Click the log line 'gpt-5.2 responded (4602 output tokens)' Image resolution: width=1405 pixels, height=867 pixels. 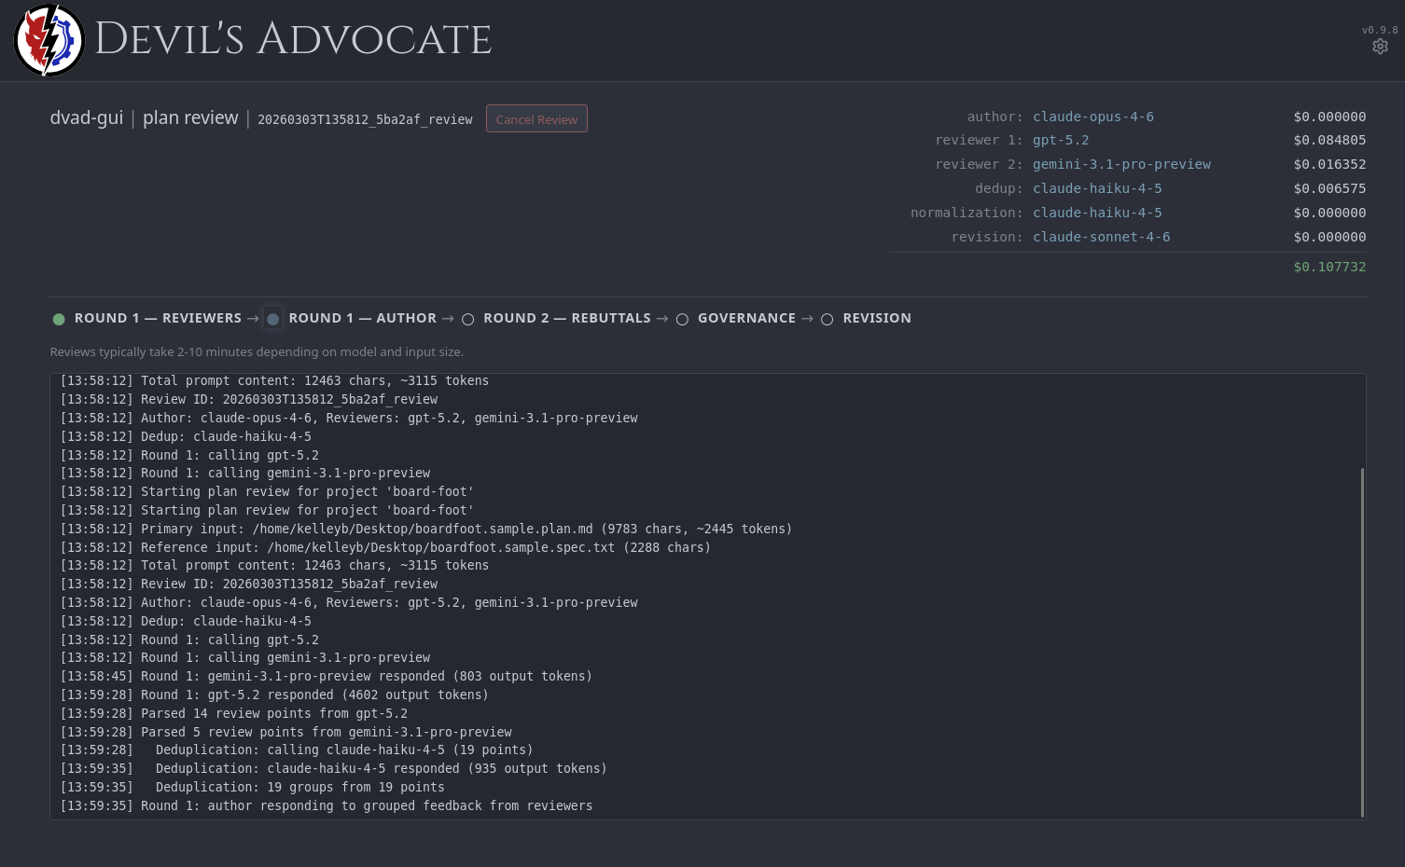(x=274, y=695)
